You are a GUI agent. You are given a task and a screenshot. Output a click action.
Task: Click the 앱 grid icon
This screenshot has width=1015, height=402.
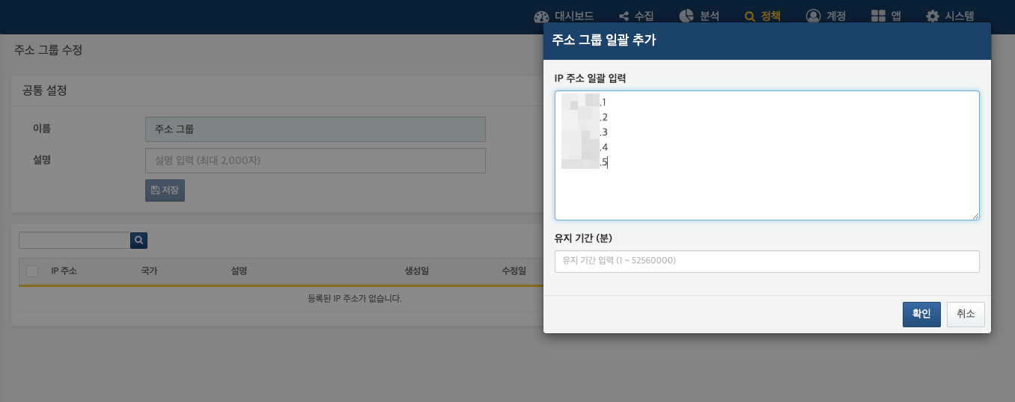tap(879, 16)
